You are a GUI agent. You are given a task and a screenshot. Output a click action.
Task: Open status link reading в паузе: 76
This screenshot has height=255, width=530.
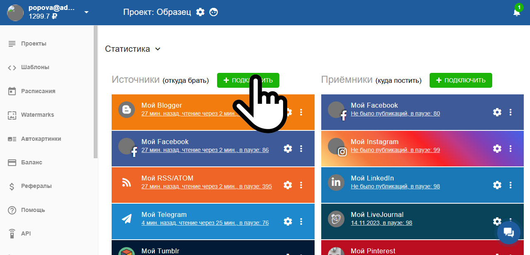205,223
